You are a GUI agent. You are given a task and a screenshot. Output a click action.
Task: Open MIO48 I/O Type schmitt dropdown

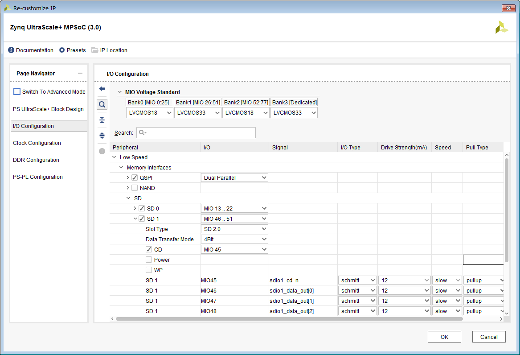pyautogui.click(x=357, y=311)
